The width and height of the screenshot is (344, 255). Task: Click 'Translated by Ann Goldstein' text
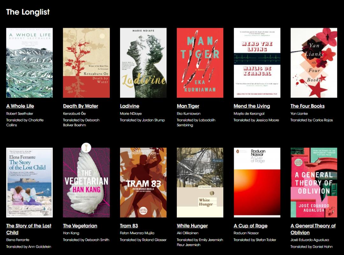coord(29,247)
